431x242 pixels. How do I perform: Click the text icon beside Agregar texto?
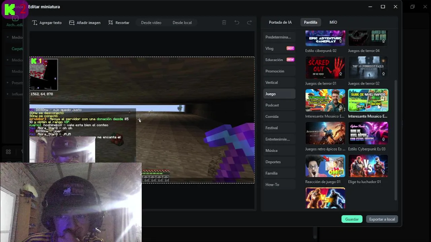tap(35, 23)
